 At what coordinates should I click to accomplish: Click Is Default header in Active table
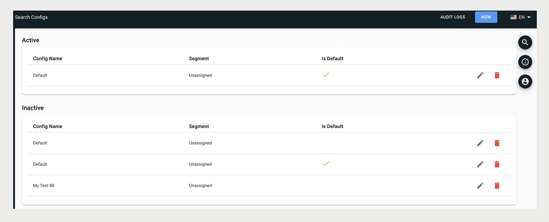[332, 58]
